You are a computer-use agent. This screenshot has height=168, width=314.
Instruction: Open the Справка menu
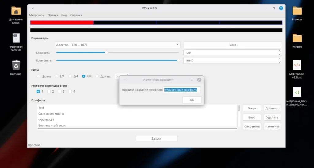click(x=76, y=15)
